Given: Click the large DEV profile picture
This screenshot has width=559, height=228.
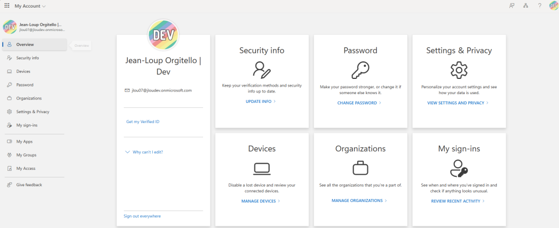Looking at the screenshot, I should [x=163, y=35].
